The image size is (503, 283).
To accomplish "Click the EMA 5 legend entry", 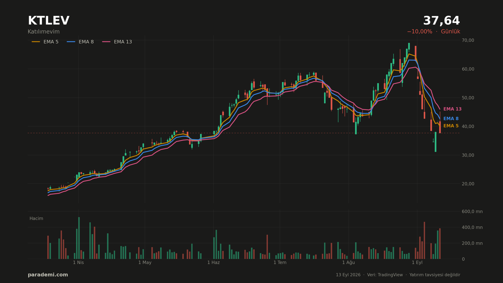I will tap(45, 42).
